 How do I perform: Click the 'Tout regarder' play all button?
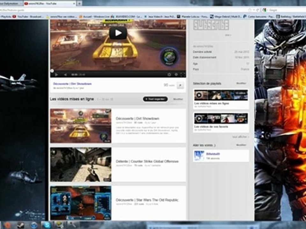click(x=155, y=99)
